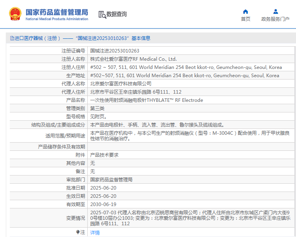Select 无 in the 其他内容 row

click(92, 163)
